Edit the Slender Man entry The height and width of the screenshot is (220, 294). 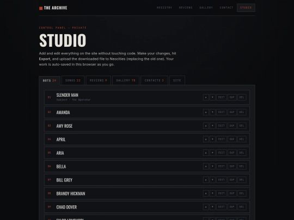pyautogui.click(x=222, y=97)
